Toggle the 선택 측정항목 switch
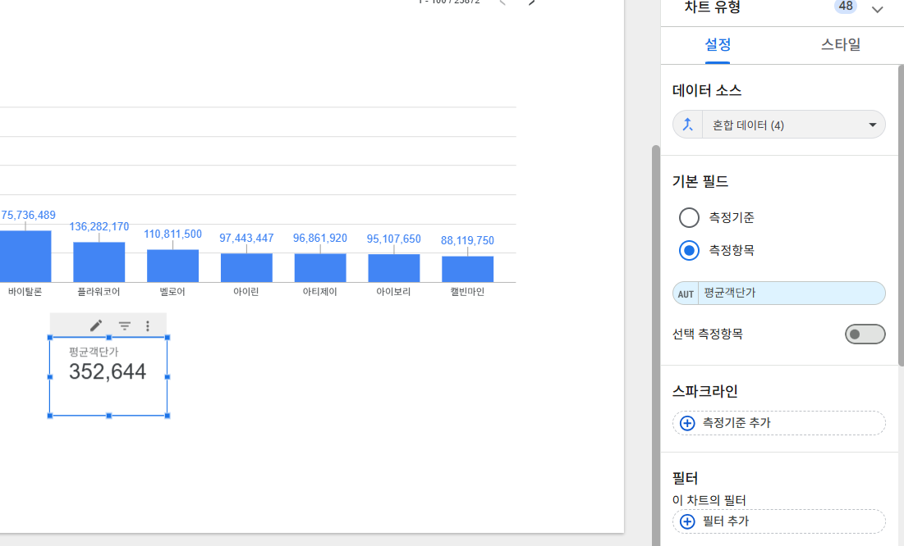Screen dimensions: 904x546 pos(865,334)
